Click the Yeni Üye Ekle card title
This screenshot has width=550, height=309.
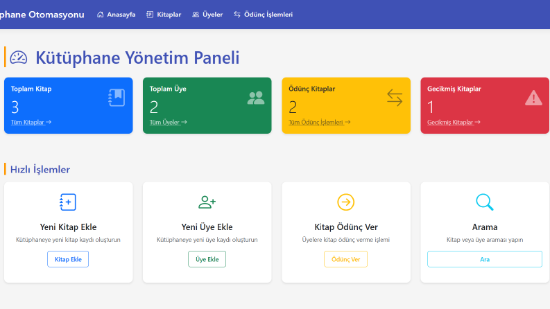pos(207,227)
